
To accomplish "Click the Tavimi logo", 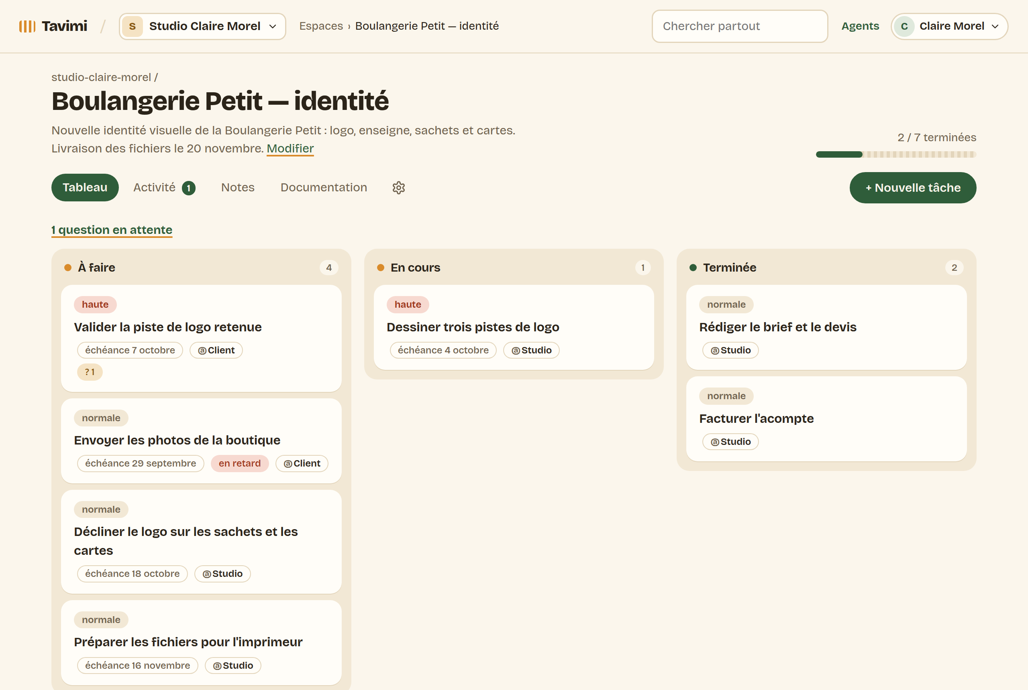I will (53, 26).
